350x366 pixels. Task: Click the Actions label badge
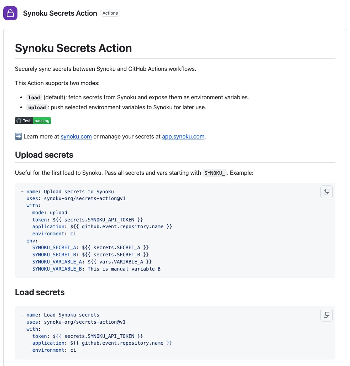pos(110,13)
